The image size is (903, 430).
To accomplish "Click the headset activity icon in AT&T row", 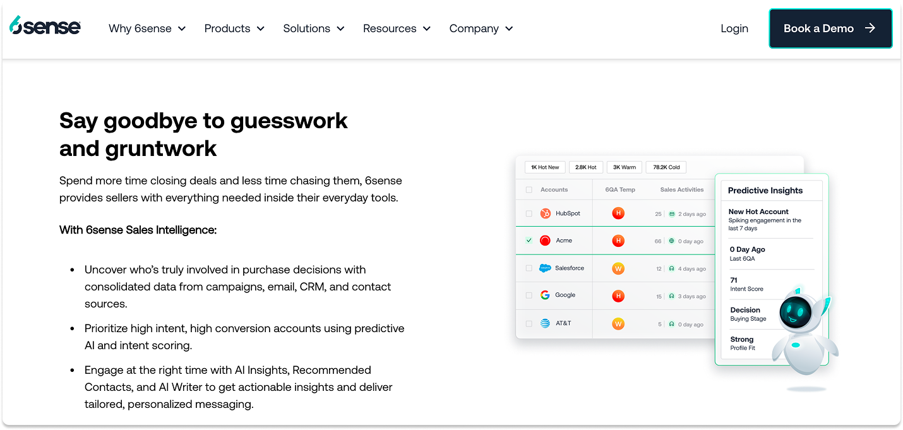I will [x=672, y=325].
